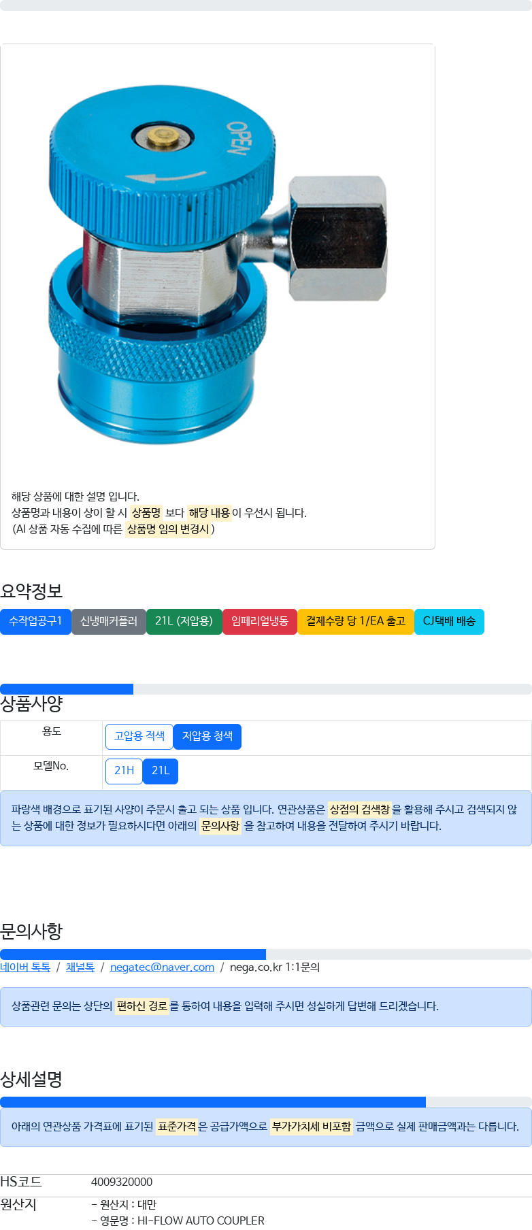Image resolution: width=532 pixels, height=1230 pixels.
Task: Select the 수작업공구1 category tag
Action: tap(35, 621)
